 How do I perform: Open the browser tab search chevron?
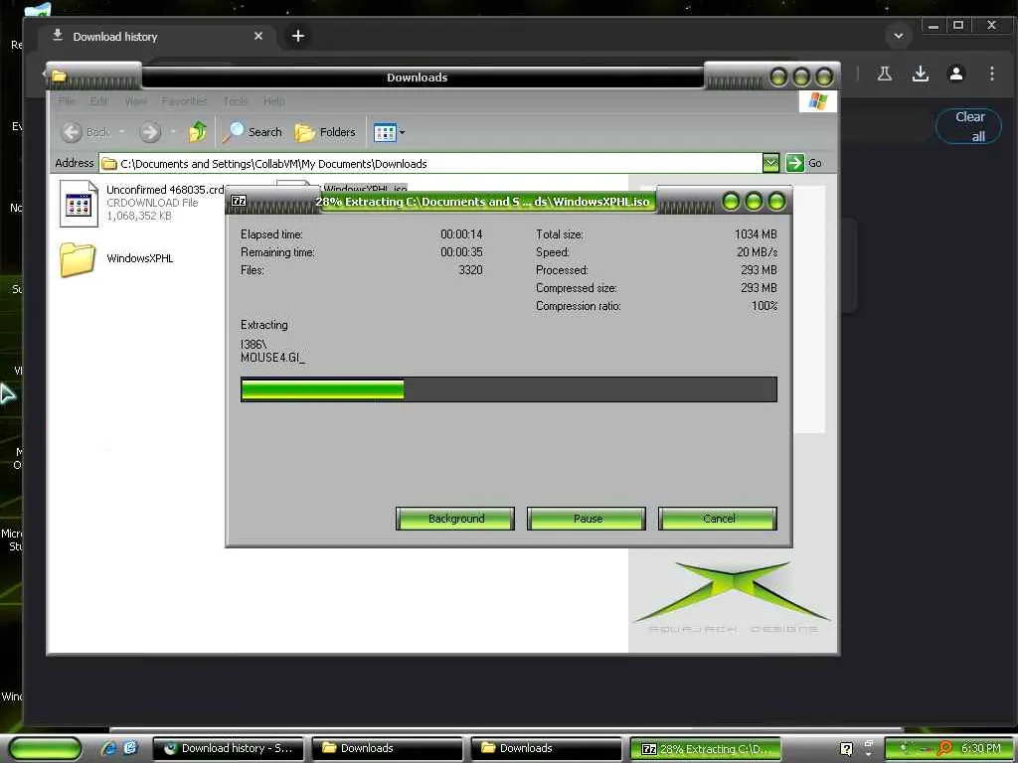[899, 36]
